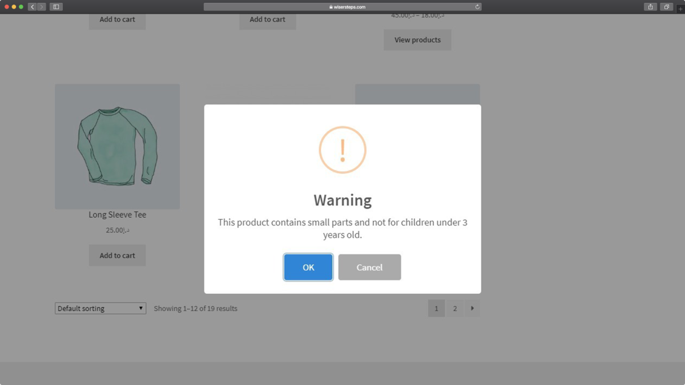Reload the page with the refresh icon
This screenshot has width=685, height=385.
tap(477, 7)
